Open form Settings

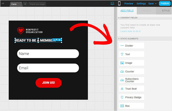coord(141,4)
